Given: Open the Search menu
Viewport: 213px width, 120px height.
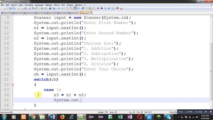Looking at the screenshot, I should pos(14,5).
